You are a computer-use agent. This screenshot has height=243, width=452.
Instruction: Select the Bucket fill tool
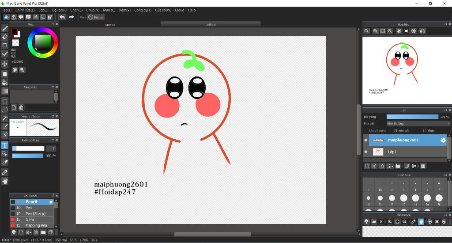tap(4, 83)
